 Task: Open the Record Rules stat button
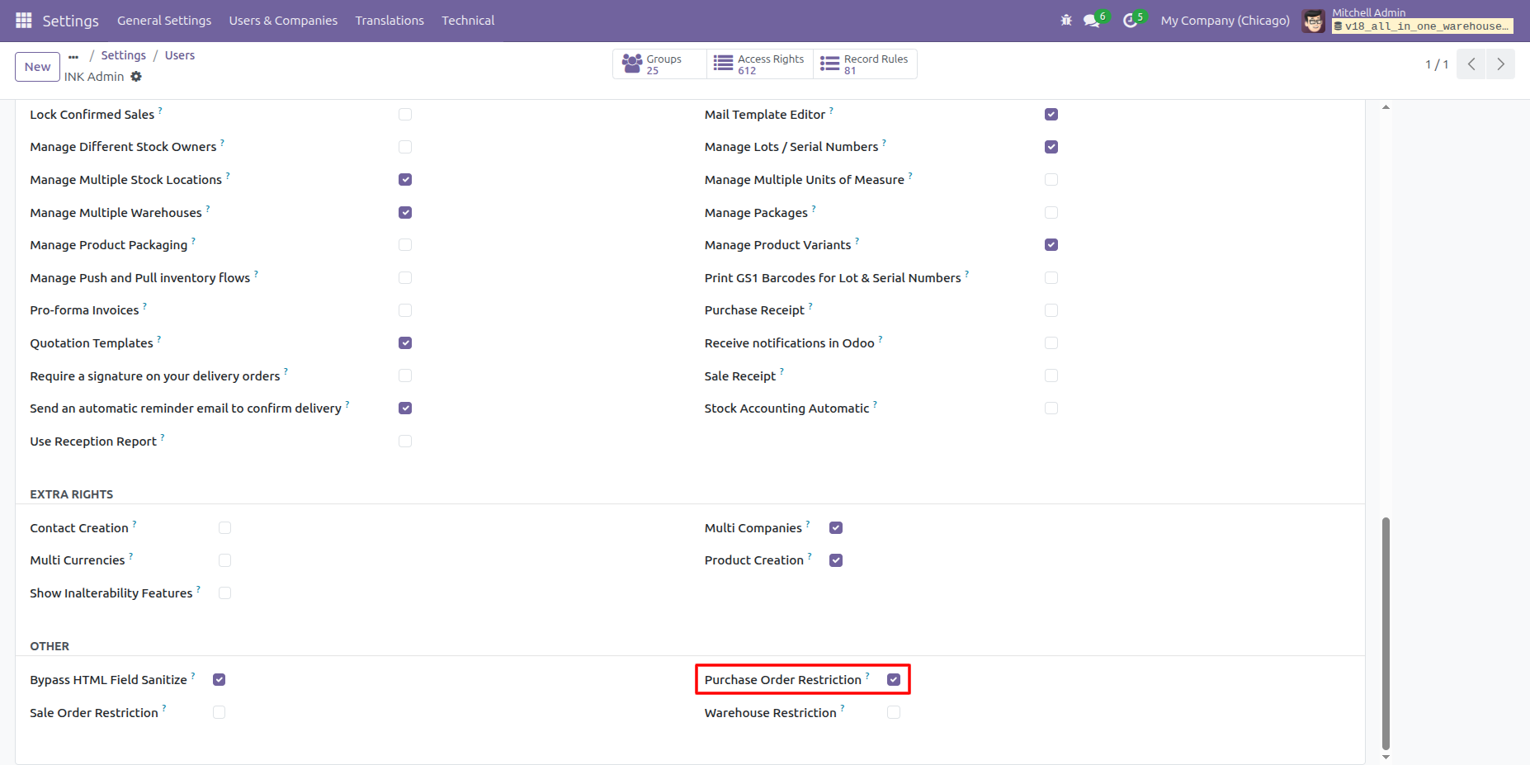click(x=865, y=64)
